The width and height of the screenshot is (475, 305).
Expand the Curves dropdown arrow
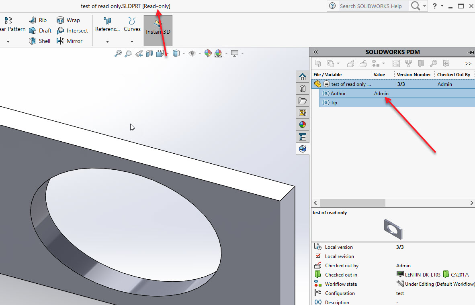coord(132,41)
